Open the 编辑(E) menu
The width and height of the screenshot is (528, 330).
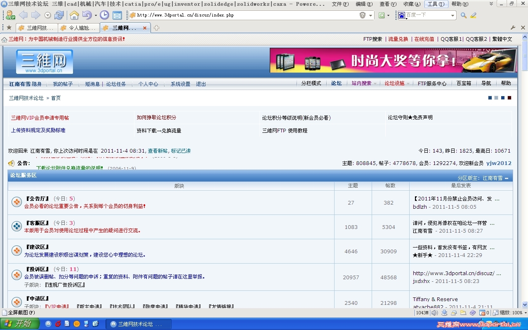click(364, 4)
